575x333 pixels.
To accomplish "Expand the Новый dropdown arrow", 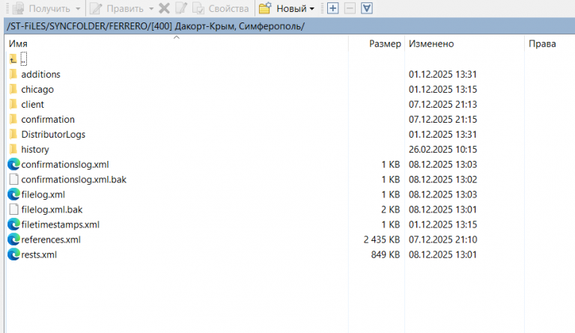I will [x=312, y=9].
